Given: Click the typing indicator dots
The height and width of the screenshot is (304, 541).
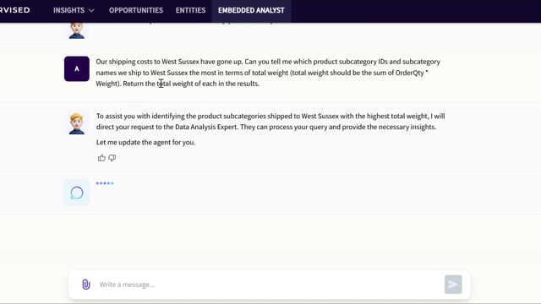Looking at the screenshot, I should point(105,183).
